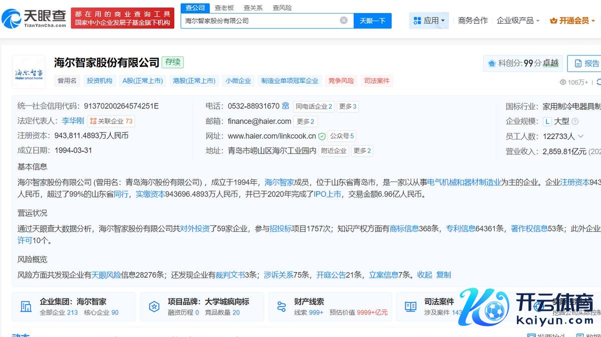This screenshot has width=601, height=337.
Task: Click the 企业集团 building icon
Action: point(26,306)
